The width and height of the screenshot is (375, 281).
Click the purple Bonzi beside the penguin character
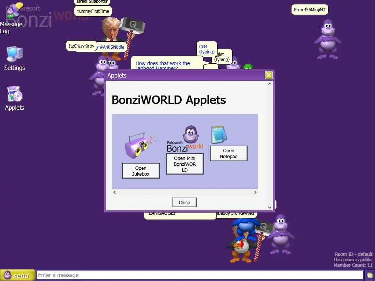coord(281,234)
